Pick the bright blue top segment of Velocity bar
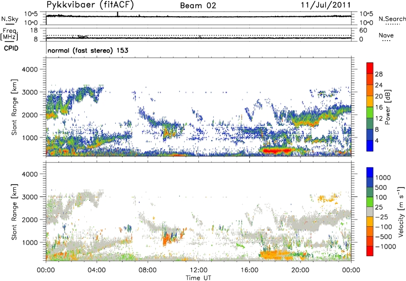Image resolution: width=406 pixels, height=281 pixels. point(370,172)
